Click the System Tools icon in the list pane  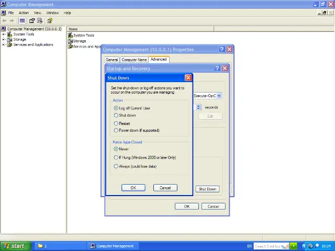point(70,35)
